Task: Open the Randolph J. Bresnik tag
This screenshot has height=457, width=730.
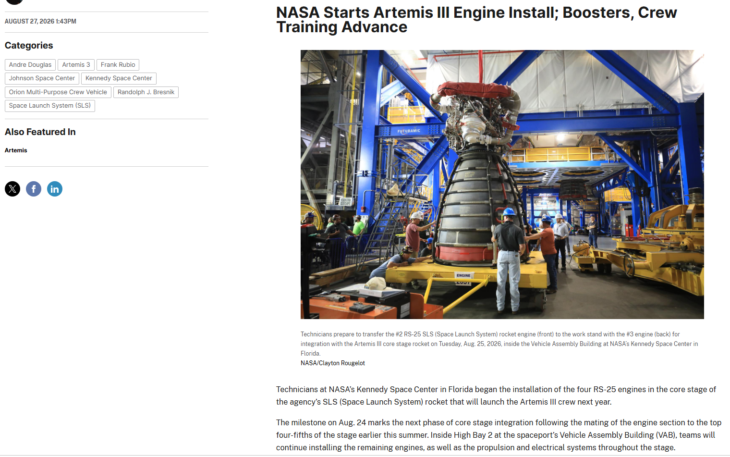Action: 146,92
